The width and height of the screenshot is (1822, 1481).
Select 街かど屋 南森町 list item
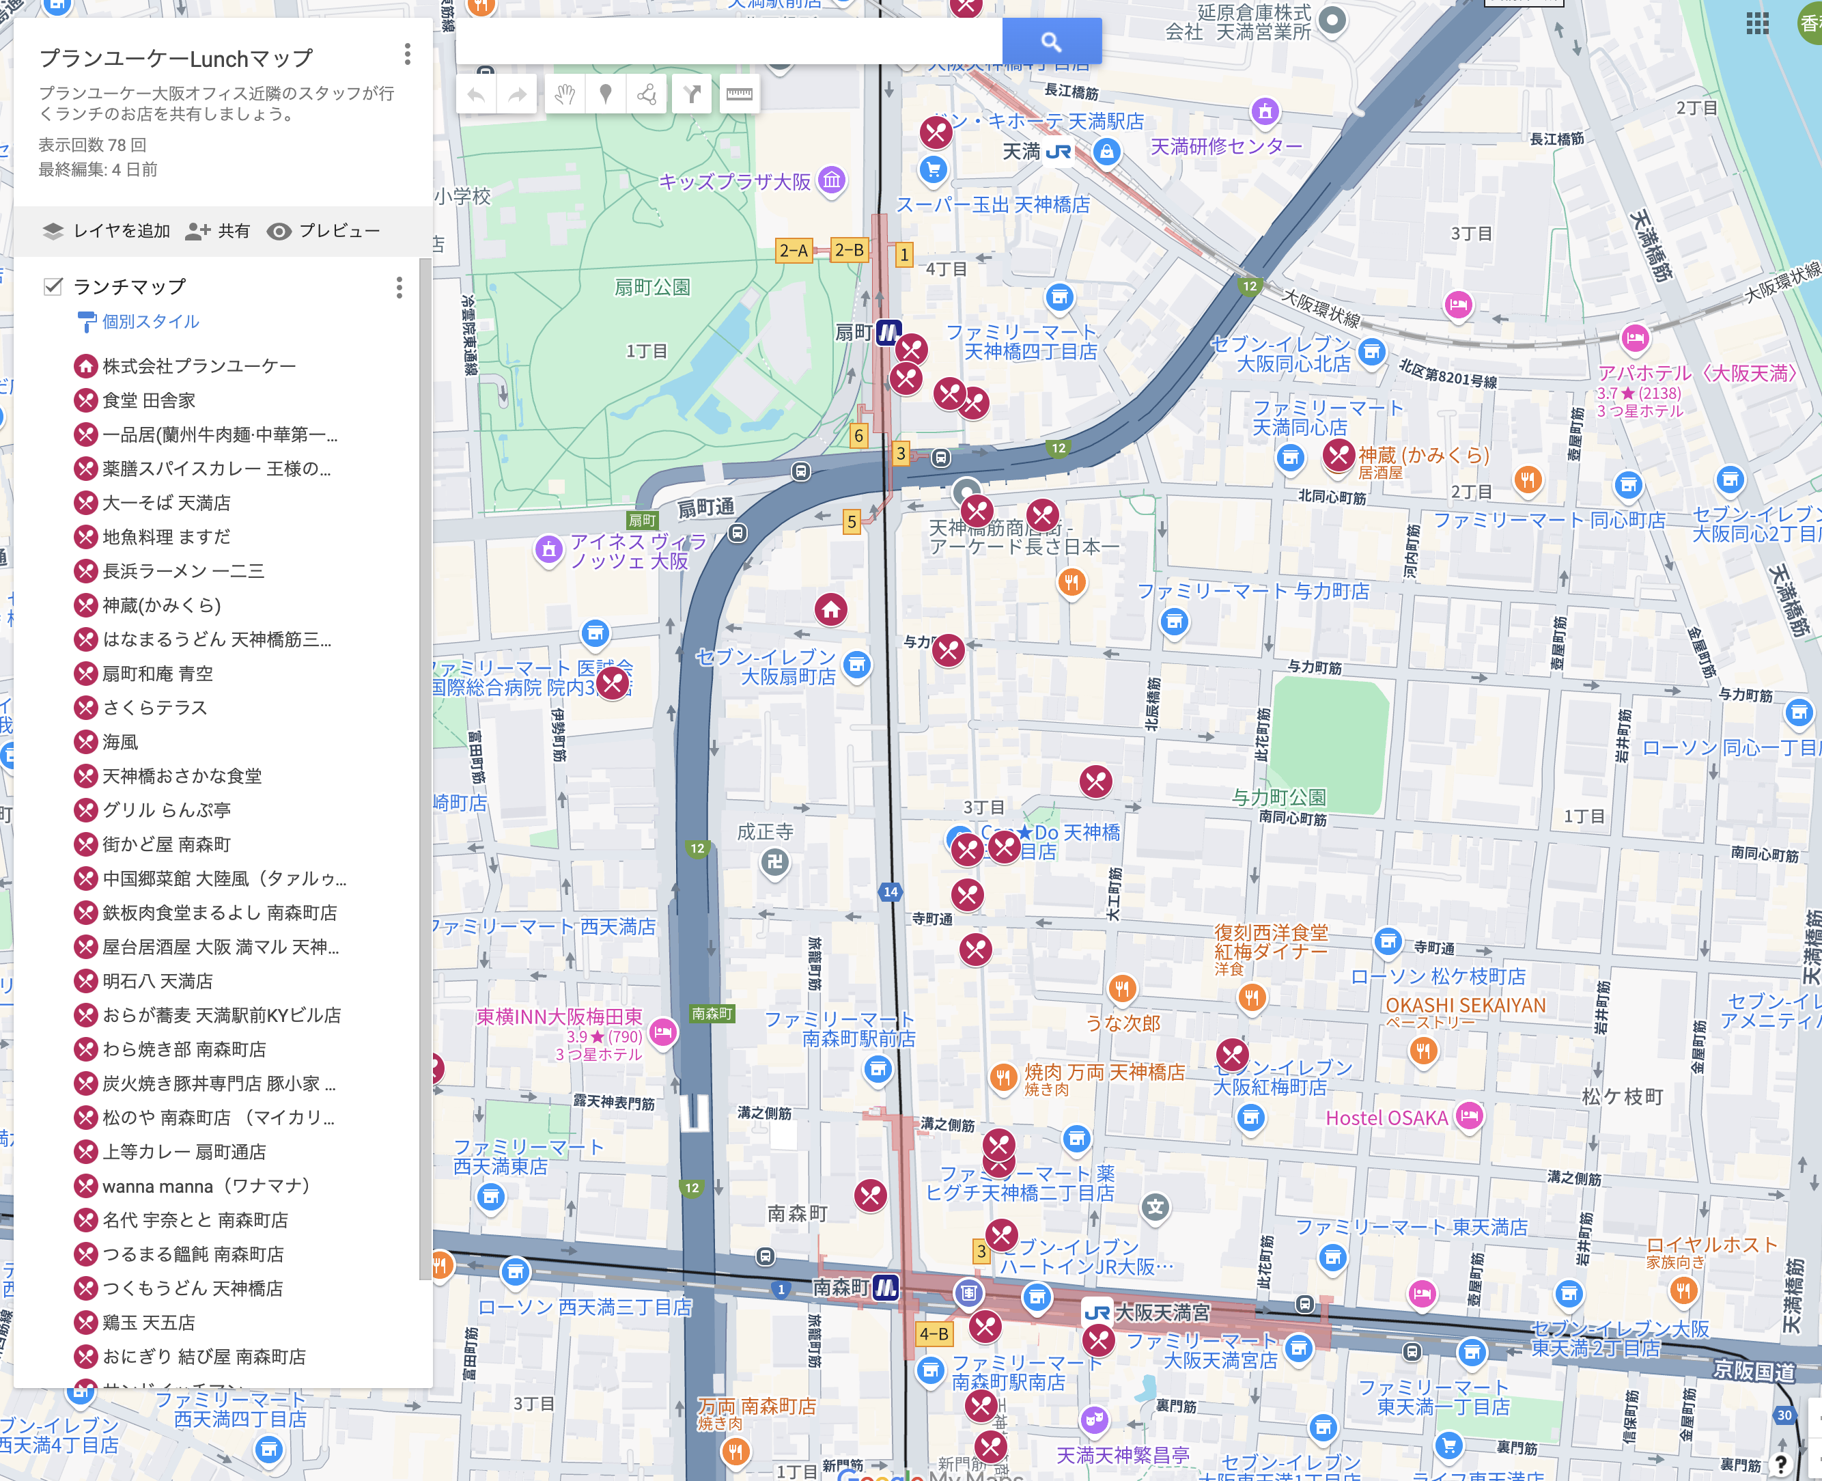[x=167, y=844]
